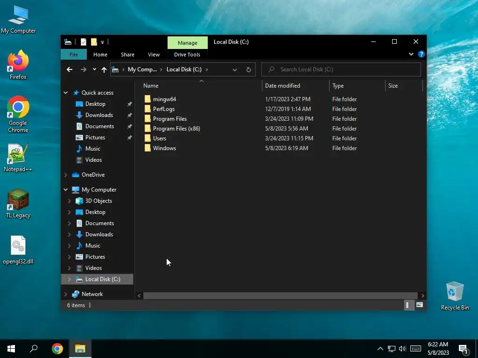478x358 pixels.
Task: Switch to the Home ribbon tab
Action: tap(100, 55)
